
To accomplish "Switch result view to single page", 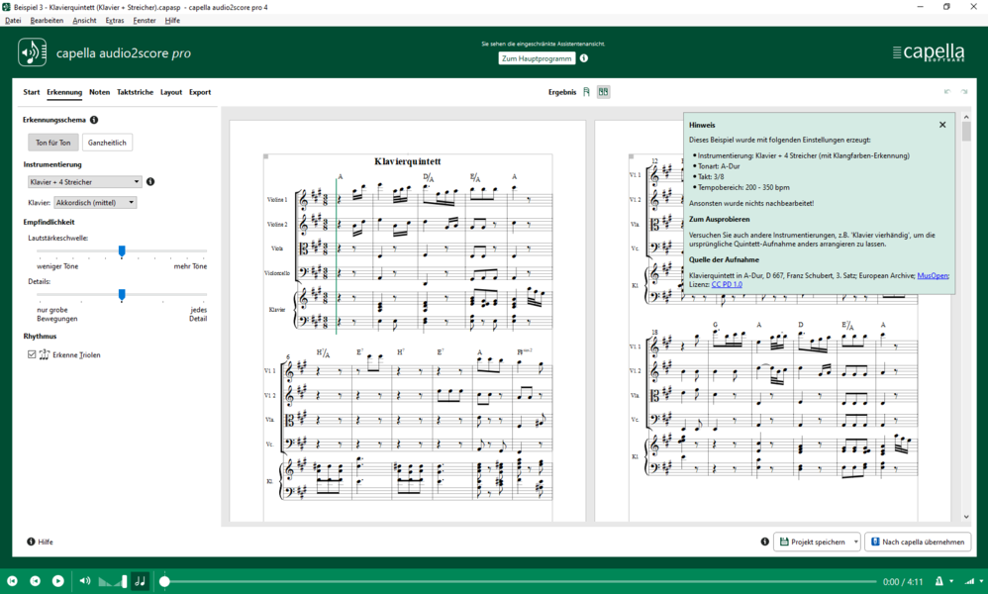I will click(x=587, y=92).
